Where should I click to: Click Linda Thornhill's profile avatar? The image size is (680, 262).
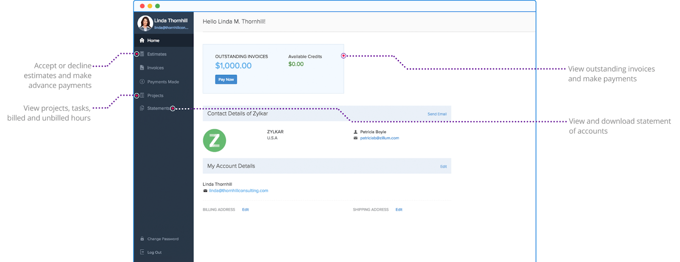coord(145,23)
